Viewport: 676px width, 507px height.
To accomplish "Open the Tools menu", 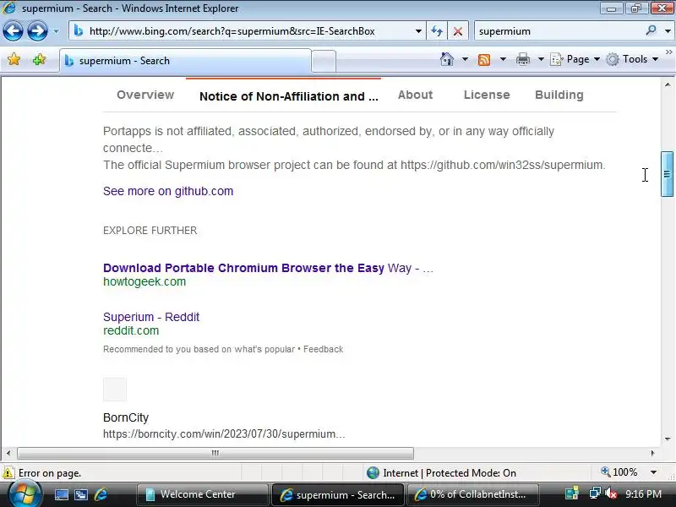I will 632,59.
